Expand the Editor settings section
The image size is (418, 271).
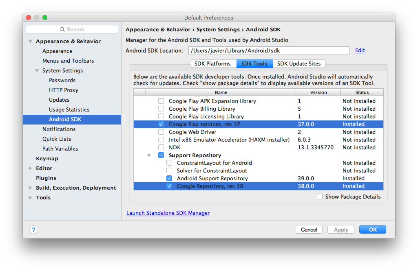point(31,168)
